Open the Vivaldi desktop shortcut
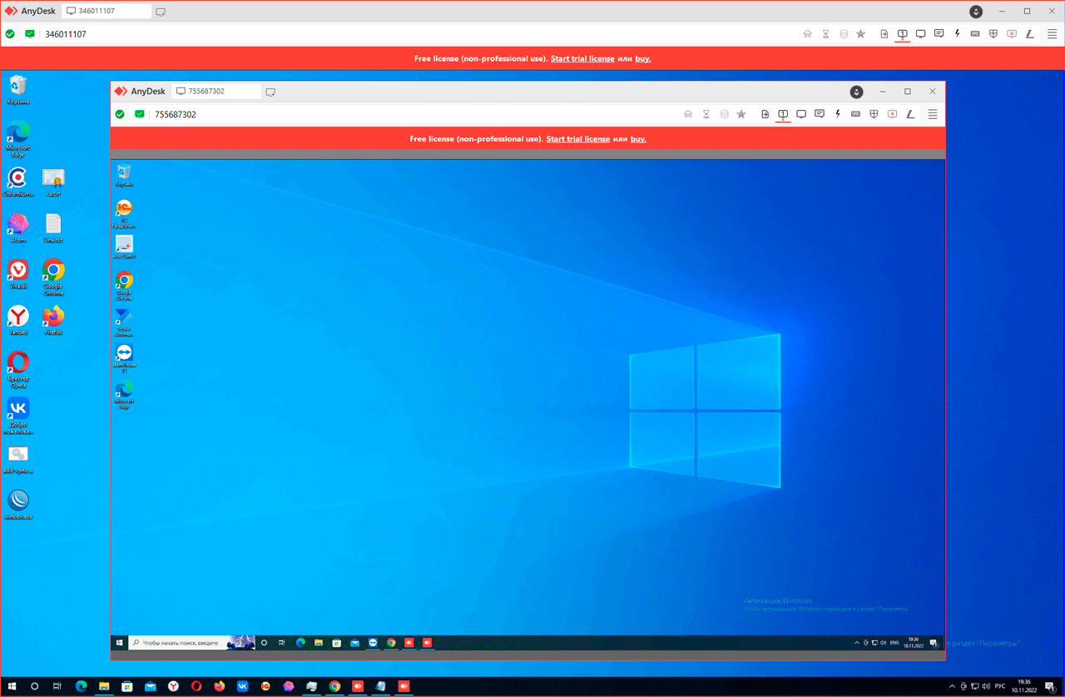The width and height of the screenshot is (1065, 697). 17,272
